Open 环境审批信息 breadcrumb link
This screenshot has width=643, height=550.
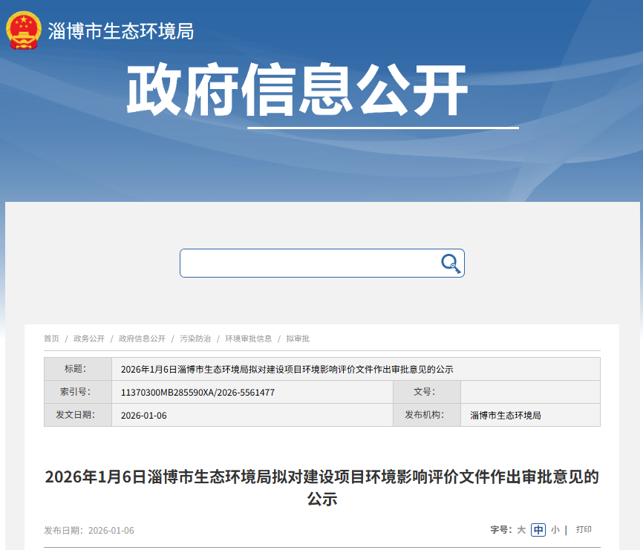[x=249, y=338]
